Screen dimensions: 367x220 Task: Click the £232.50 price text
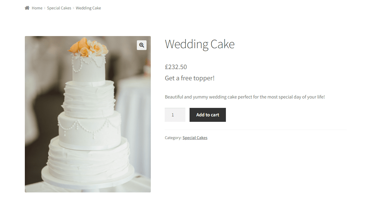click(176, 67)
